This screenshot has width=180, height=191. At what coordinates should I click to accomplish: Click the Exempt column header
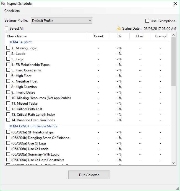click(161, 36)
